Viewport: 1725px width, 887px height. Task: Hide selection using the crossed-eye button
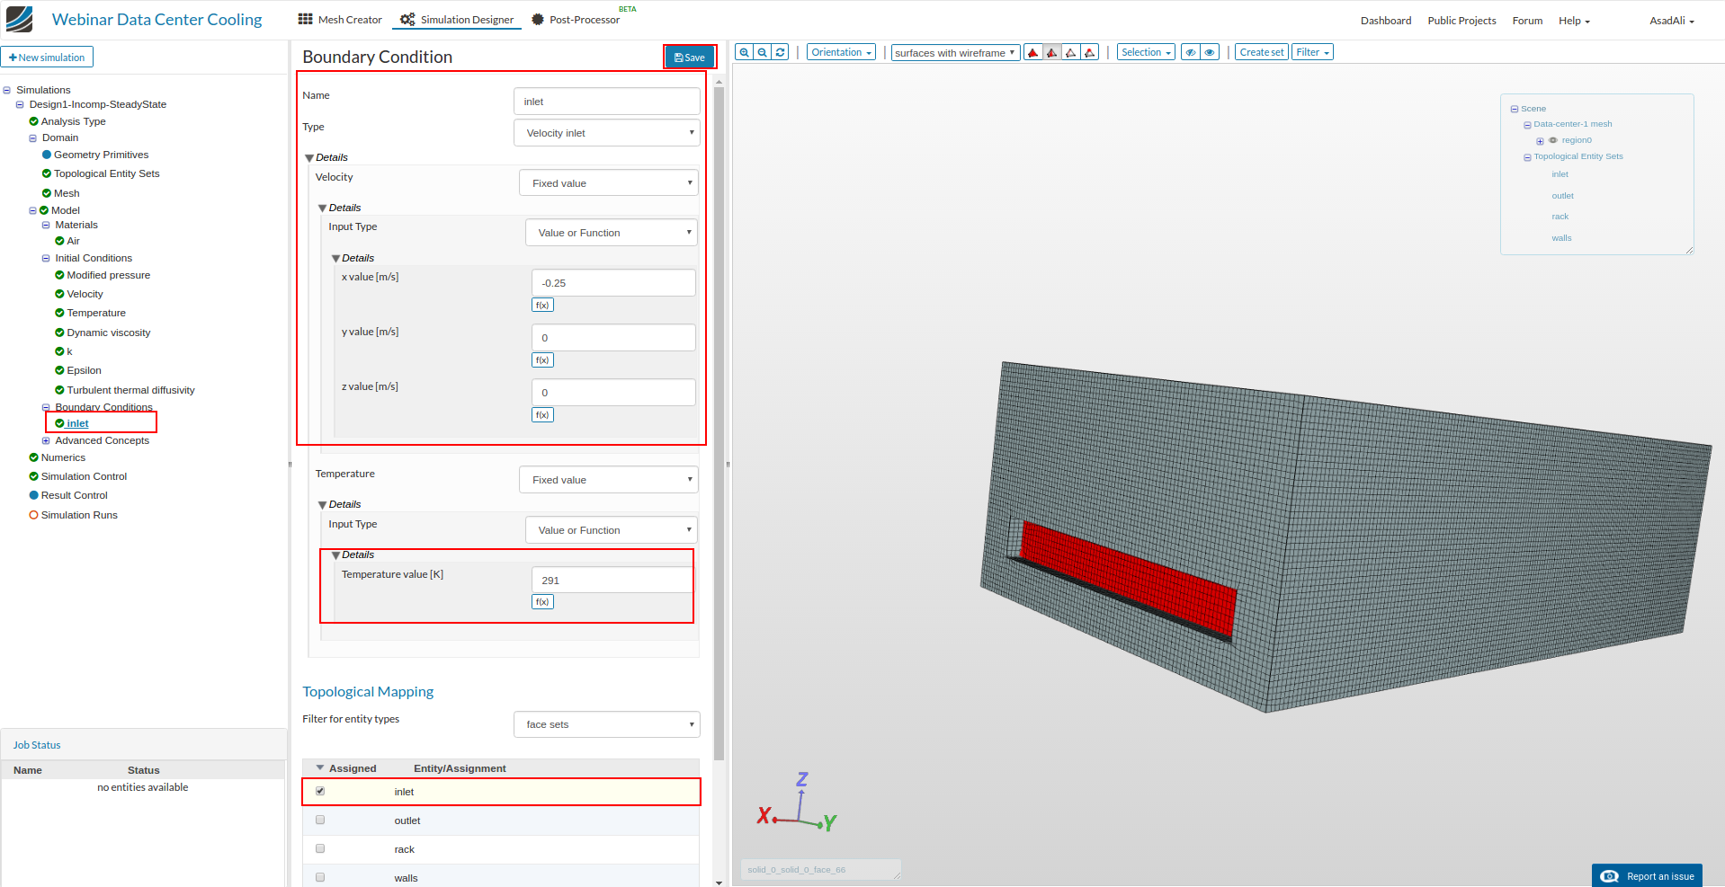click(x=1191, y=52)
